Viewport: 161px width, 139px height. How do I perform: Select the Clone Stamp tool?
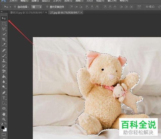[x=4, y=61]
